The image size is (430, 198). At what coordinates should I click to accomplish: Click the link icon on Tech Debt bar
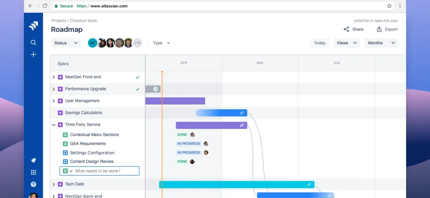coord(309,184)
